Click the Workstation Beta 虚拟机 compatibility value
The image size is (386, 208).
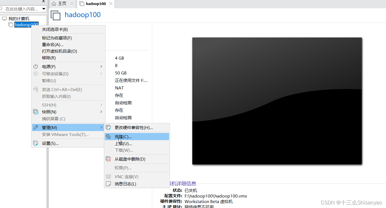point(209,202)
